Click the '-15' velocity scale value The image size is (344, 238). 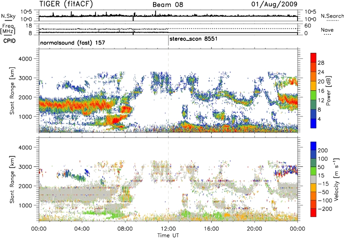pos(323,183)
